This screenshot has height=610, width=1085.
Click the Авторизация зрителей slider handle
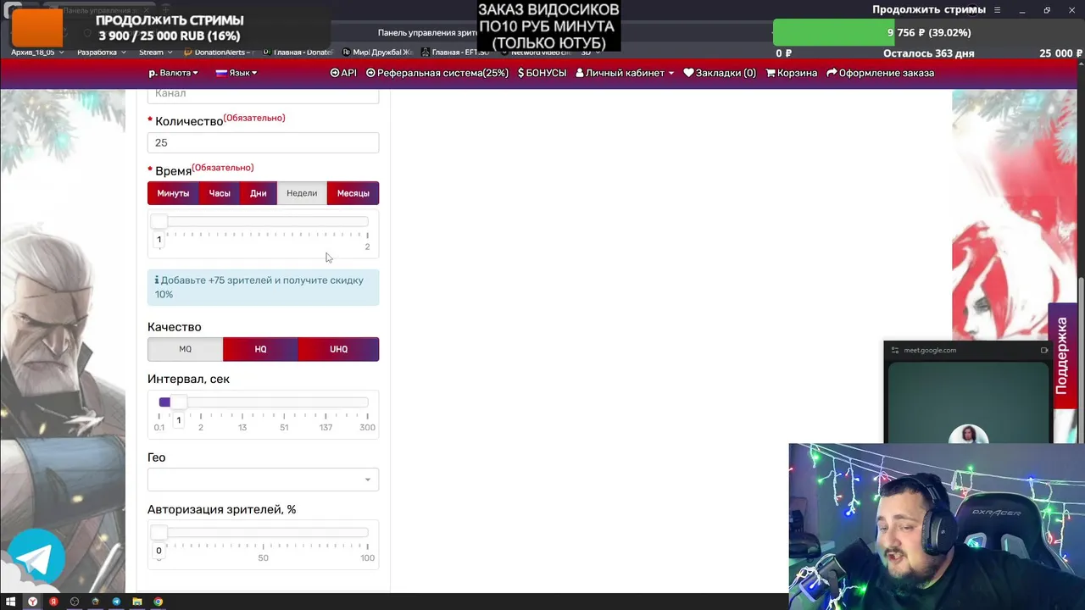tap(159, 533)
